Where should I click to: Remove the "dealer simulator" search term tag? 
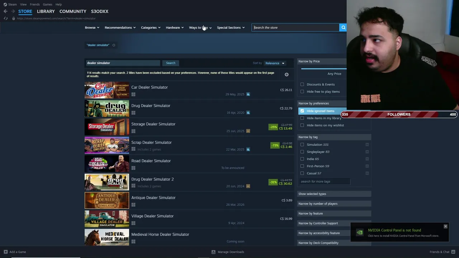point(114,45)
